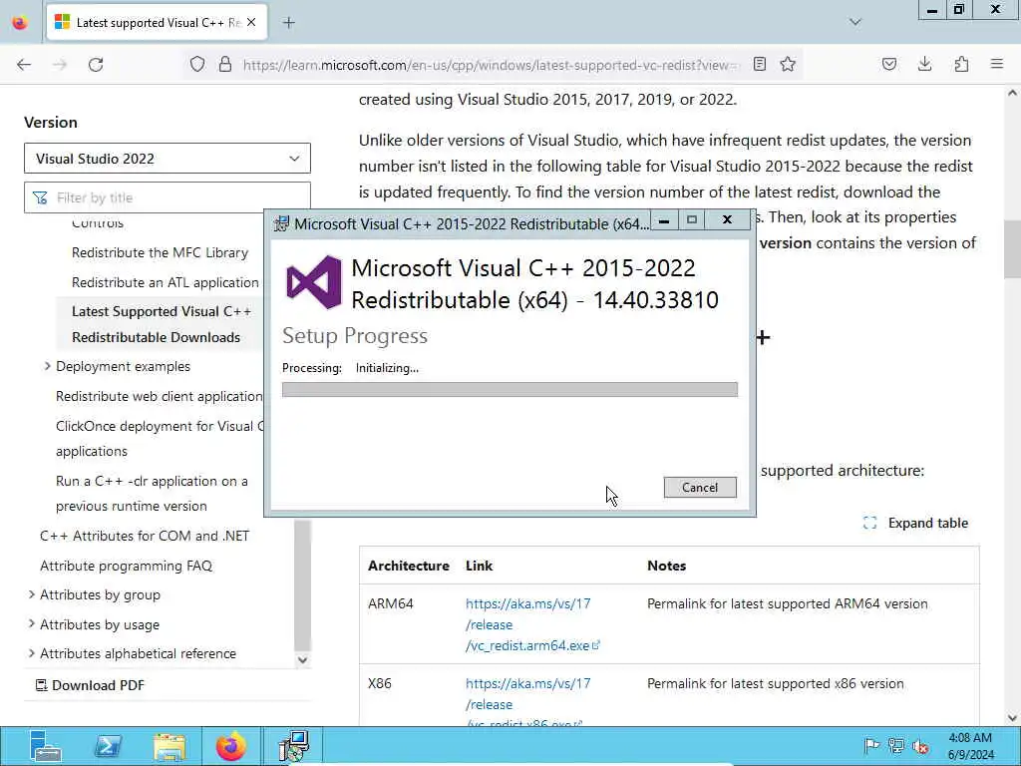Viewport: 1021px width, 766px height.
Task: Click the Download PDF button
Action: click(90, 685)
